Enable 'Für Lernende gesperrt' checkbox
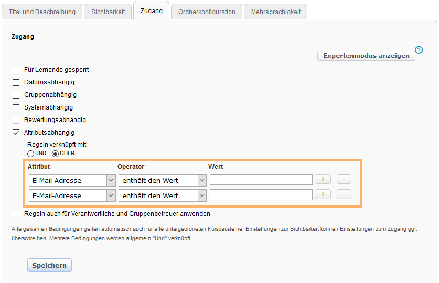This screenshot has width=439, height=283. coord(16,70)
